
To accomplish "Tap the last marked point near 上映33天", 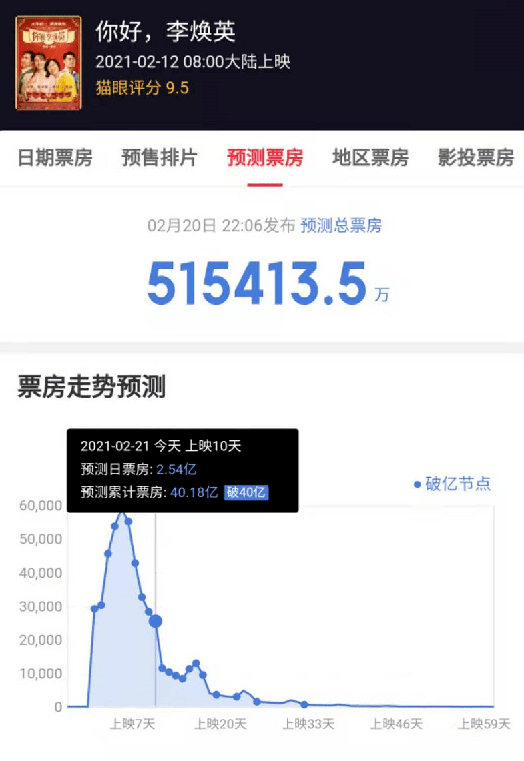I will pos(304,704).
